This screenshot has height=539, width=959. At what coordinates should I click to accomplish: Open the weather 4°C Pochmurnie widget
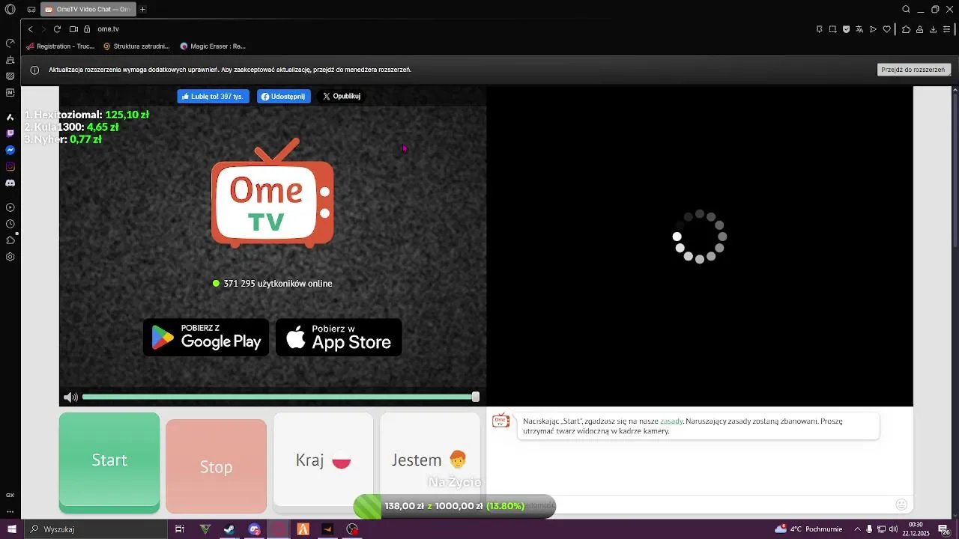point(808,529)
